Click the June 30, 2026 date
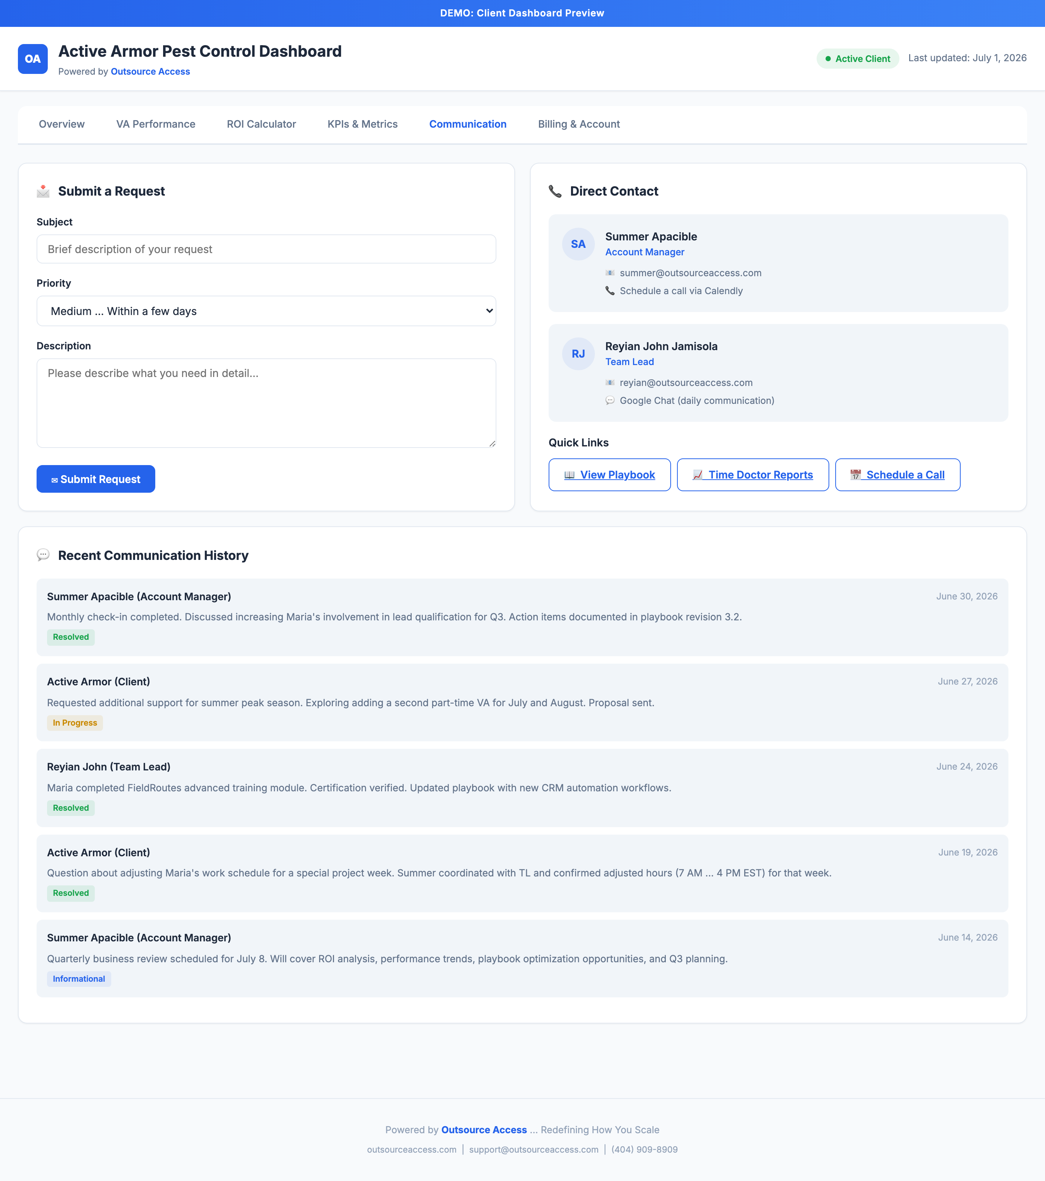1045x1181 pixels. pos(967,596)
